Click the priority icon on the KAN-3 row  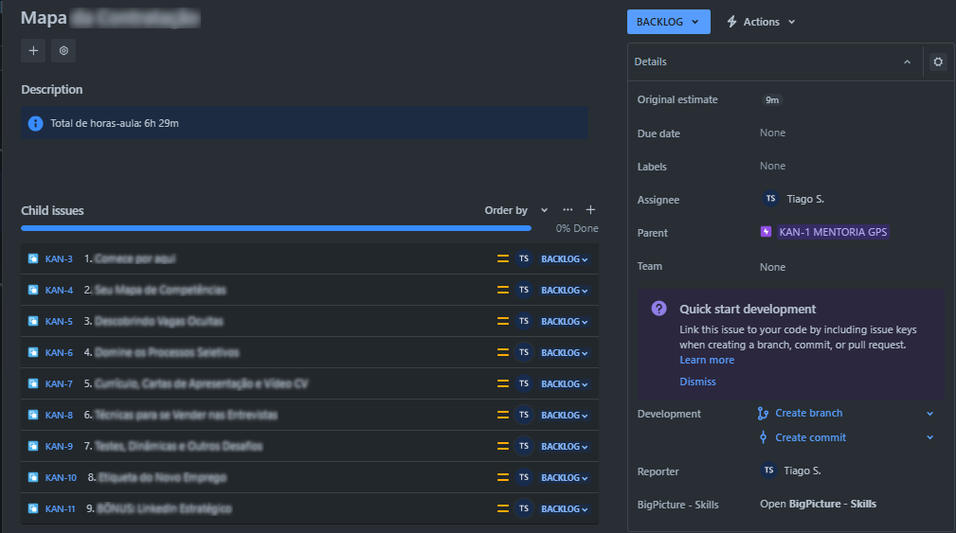point(503,258)
